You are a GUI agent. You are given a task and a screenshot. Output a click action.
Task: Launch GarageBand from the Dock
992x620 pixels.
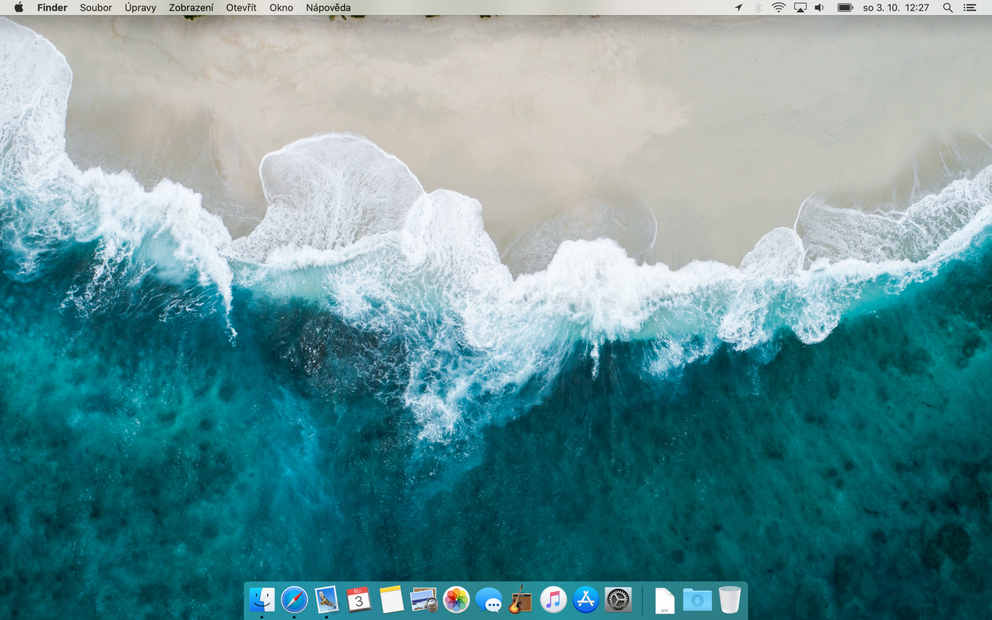520,600
